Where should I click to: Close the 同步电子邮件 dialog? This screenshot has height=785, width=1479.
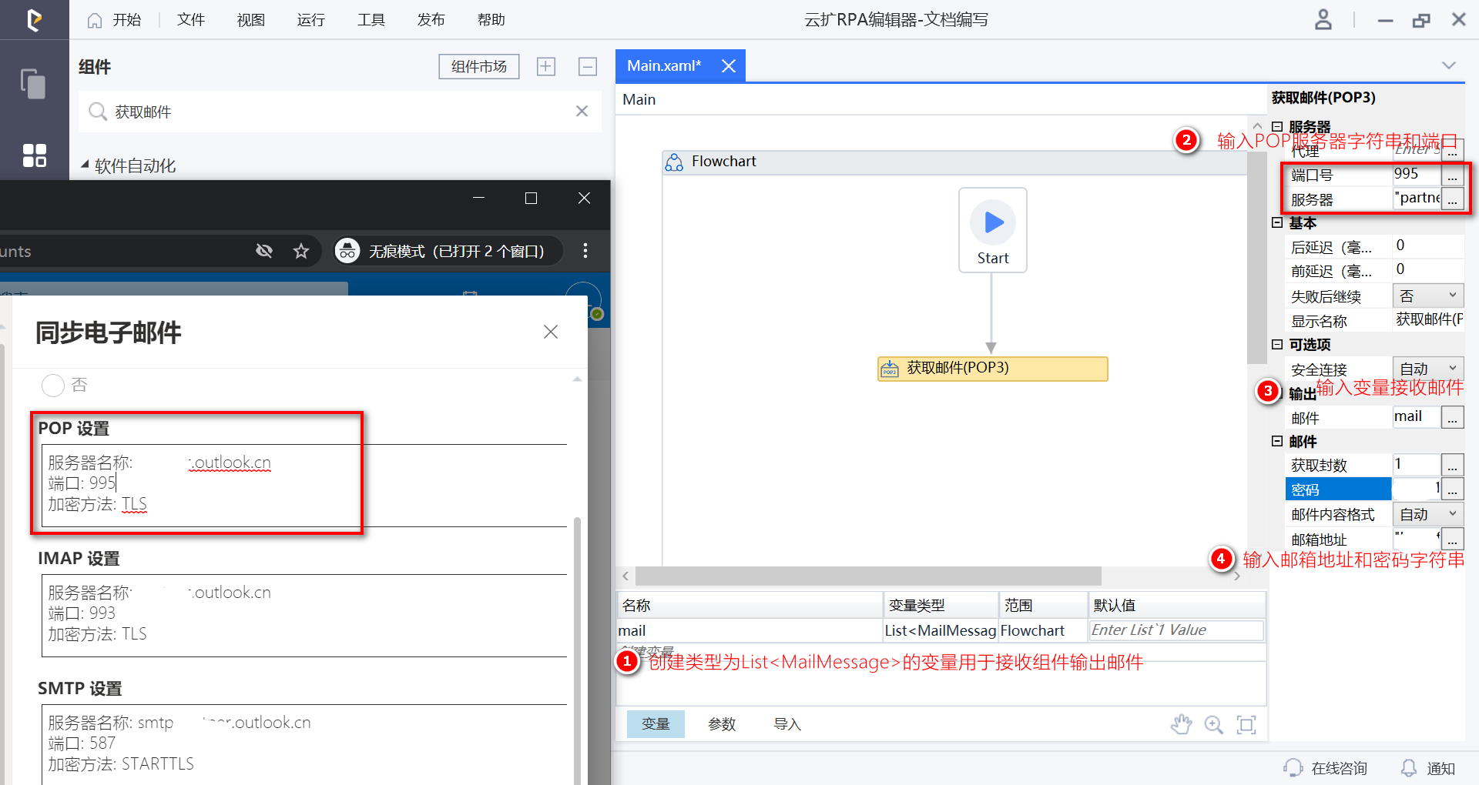coord(551,332)
